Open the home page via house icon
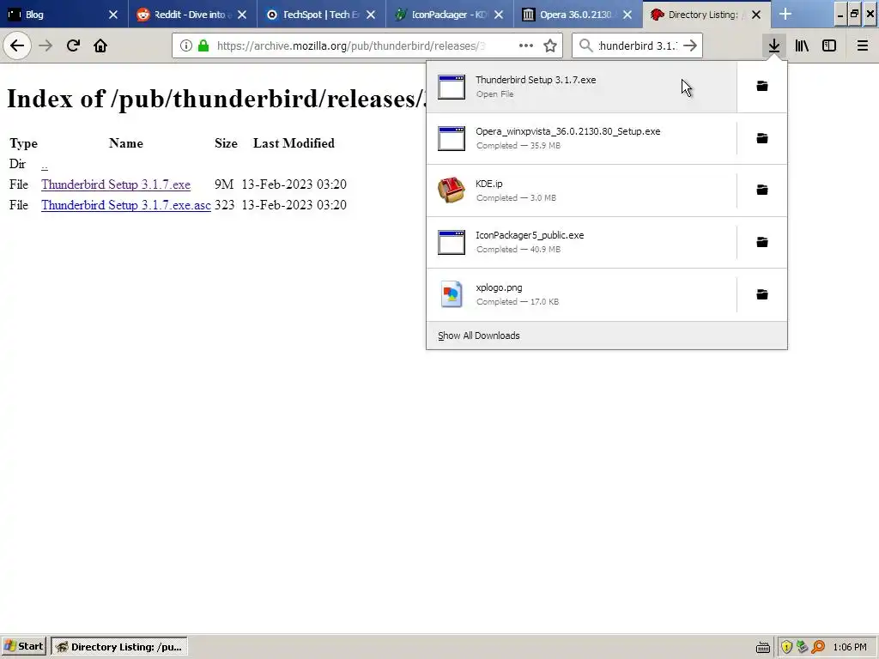Screen dimensions: 879x659 pos(100,45)
